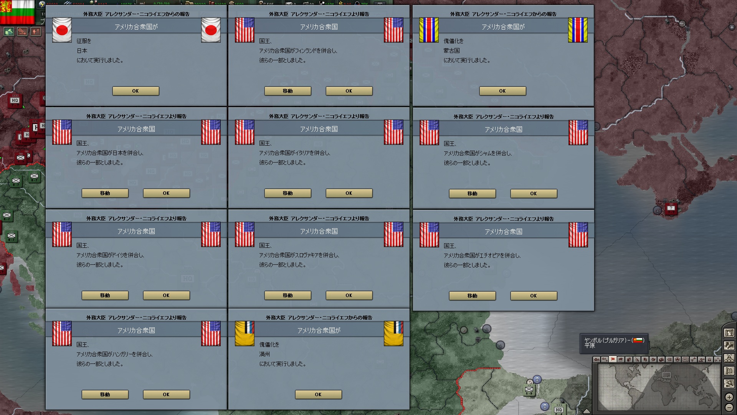The image size is (737, 415).
Task: Open the scroll map icon in the right sidebar
Action: (729, 333)
